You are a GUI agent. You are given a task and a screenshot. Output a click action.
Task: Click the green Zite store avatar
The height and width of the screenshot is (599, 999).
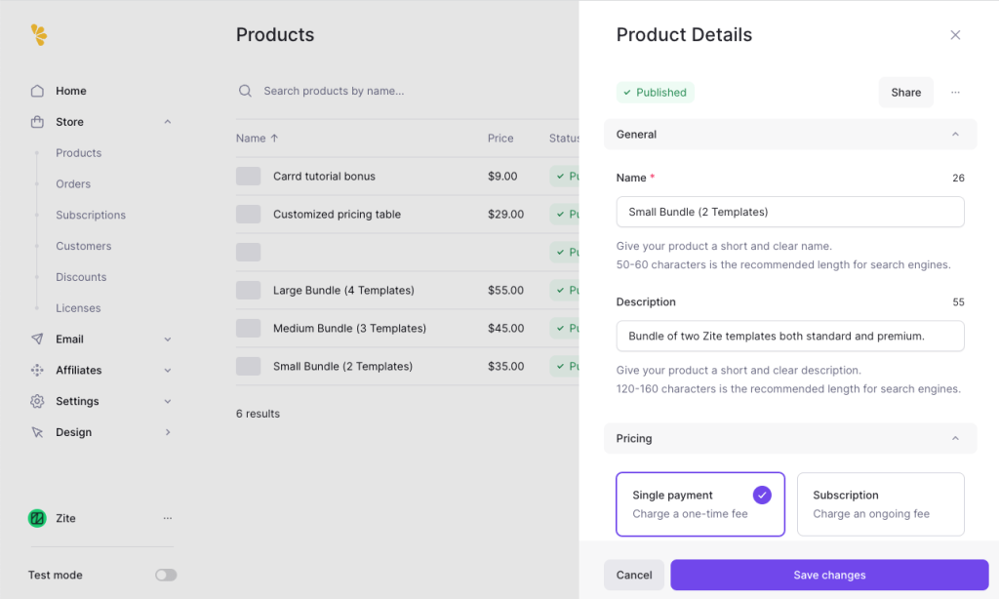tap(37, 518)
